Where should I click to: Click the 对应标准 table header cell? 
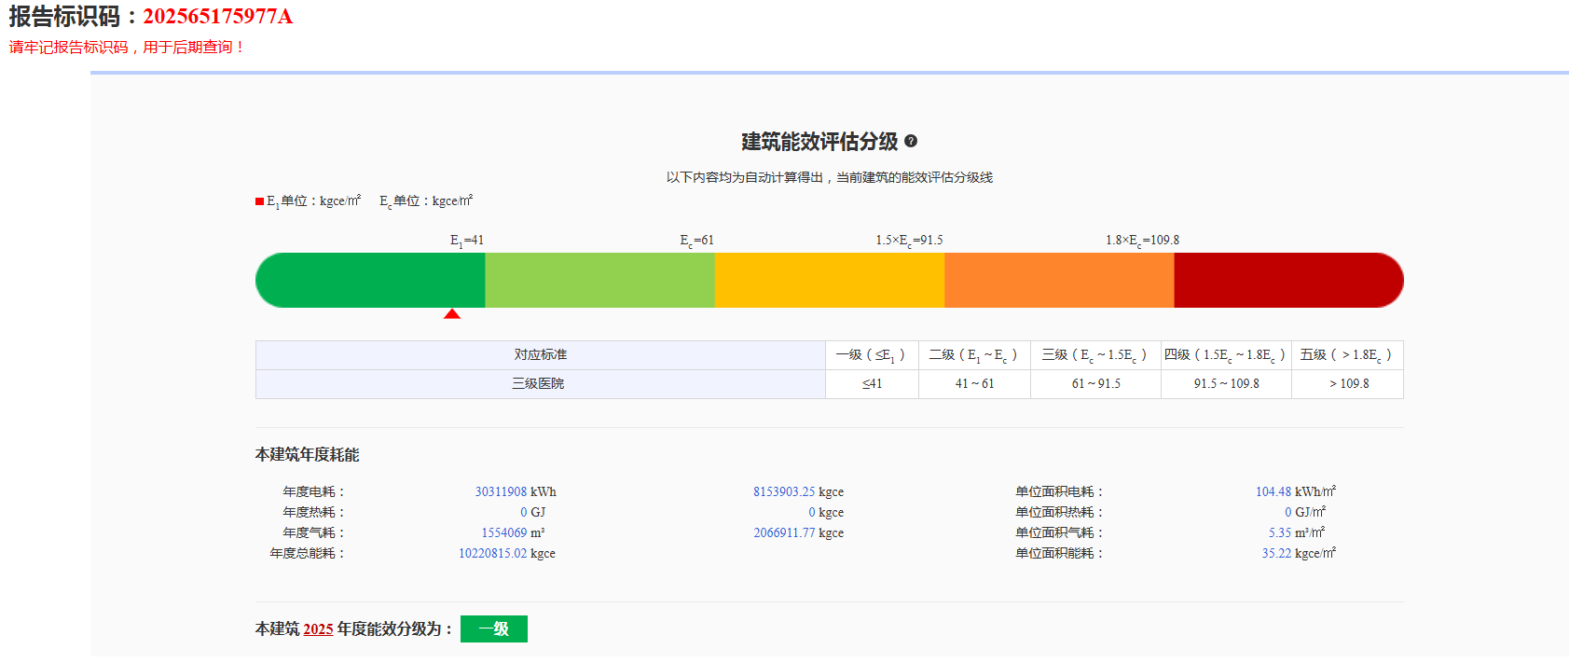tap(541, 355)
